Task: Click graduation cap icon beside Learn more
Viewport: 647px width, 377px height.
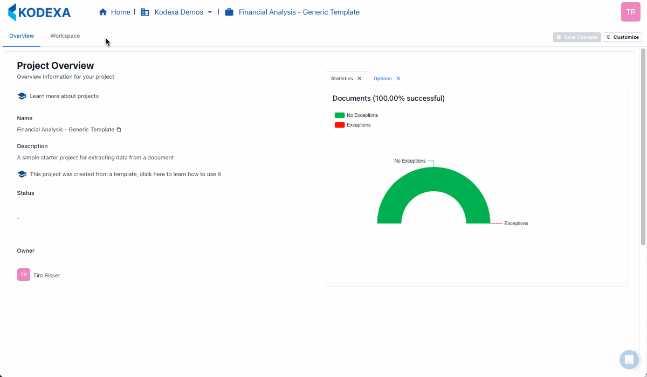Action: (22, 96)
